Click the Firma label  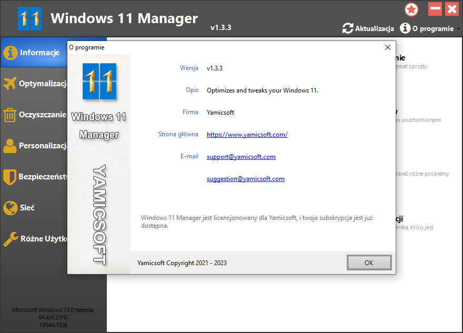pos(190,112)
